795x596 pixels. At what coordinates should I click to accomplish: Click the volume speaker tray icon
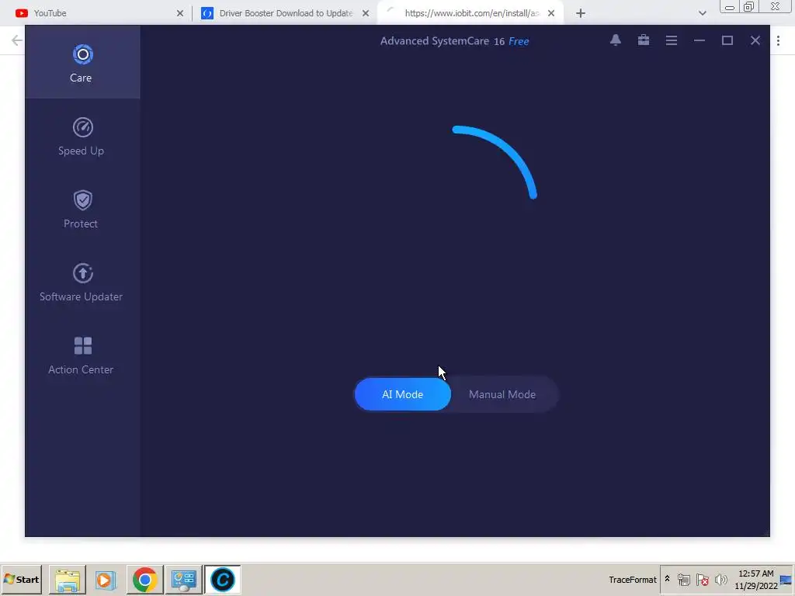(720, 579)
